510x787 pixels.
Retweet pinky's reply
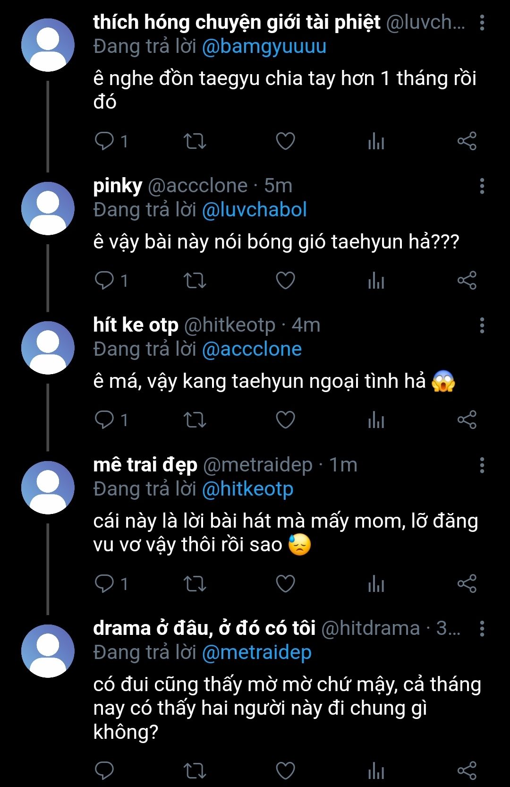[195, 281]
